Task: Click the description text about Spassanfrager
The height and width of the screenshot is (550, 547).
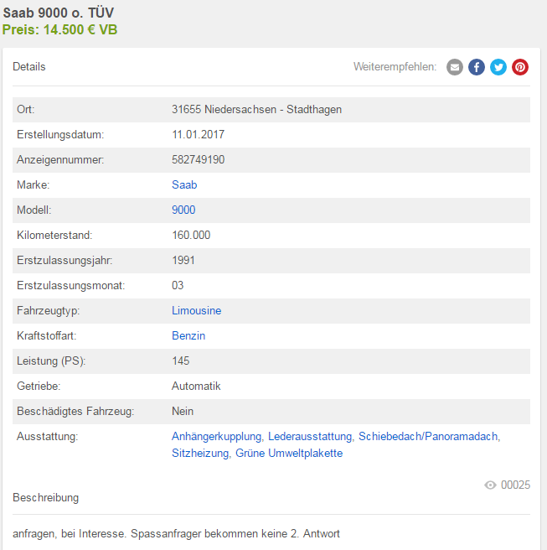Action: (x=176, y=533)
